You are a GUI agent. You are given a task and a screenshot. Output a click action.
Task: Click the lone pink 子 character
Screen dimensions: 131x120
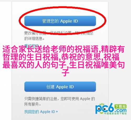(65, 72)
